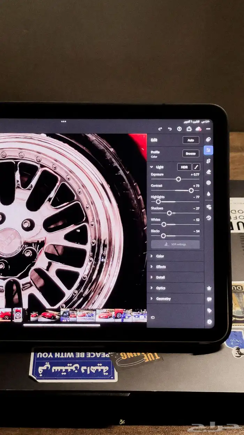Viewport: 244px width, 435px height.
Task: Open the Masking circle tool
Action: (x=208, y=183)
